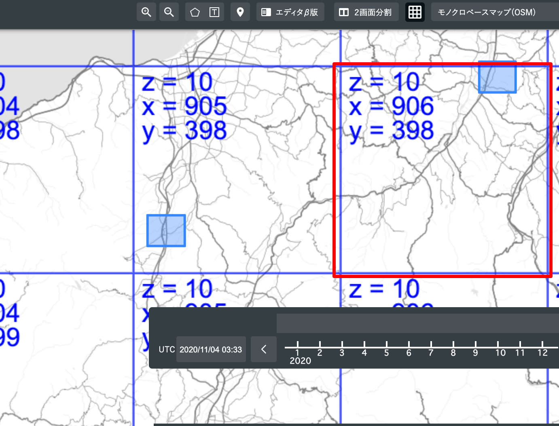Open the モノクロベースマップ(OSM) basemap selector
Screen dimensions: 559x426
pyautogui.click(x=495, y=12)
